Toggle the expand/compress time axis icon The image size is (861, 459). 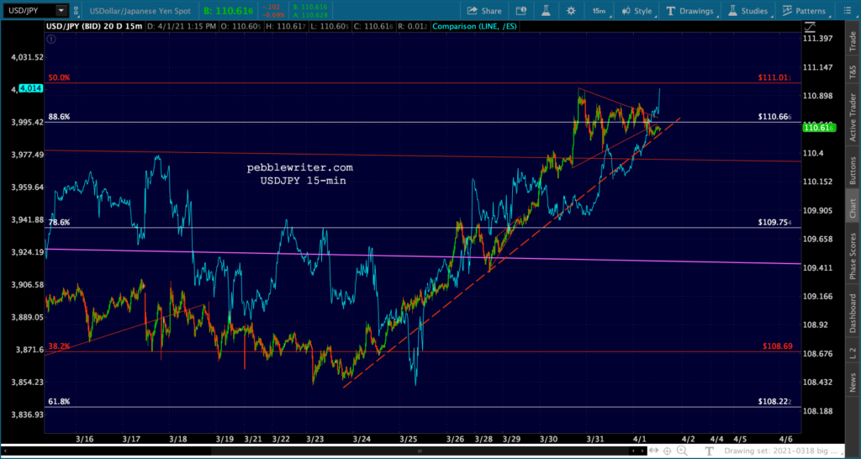(652, 451)
